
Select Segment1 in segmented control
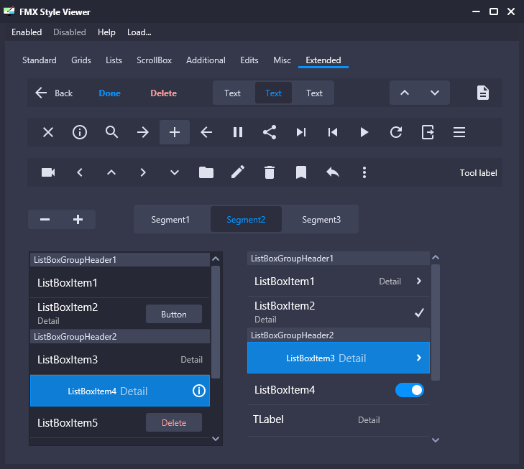(x=170, y=219)
